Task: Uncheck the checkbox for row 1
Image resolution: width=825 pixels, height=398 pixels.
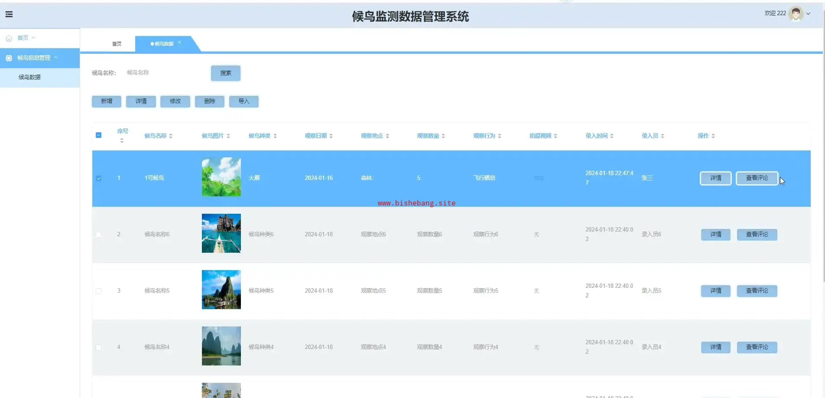Action: tap(99, 178)
